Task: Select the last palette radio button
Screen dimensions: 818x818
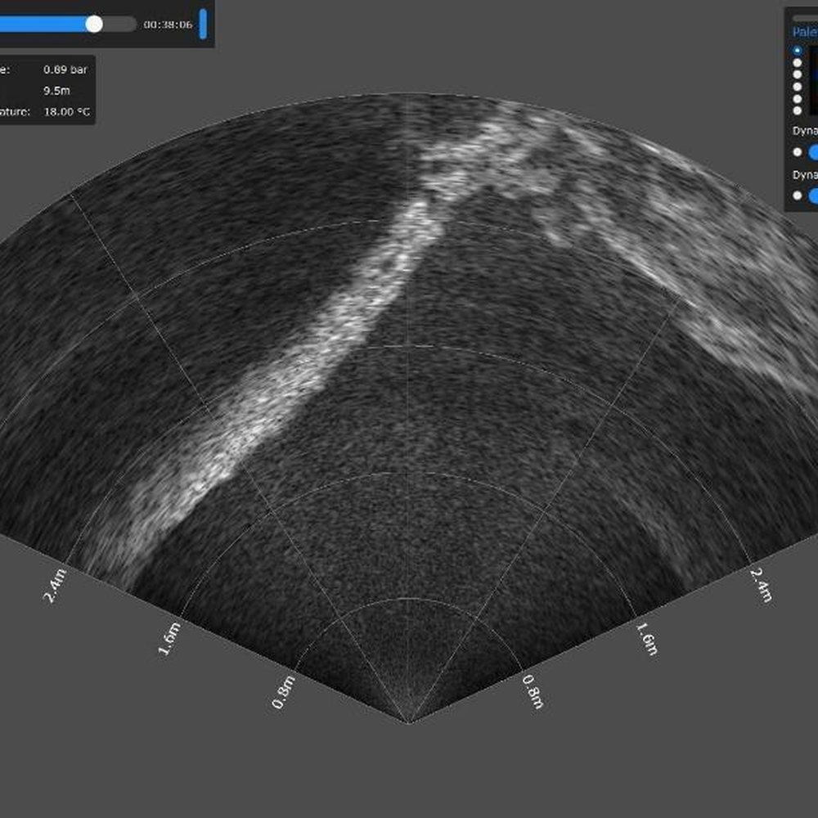Action: (797, 110)
